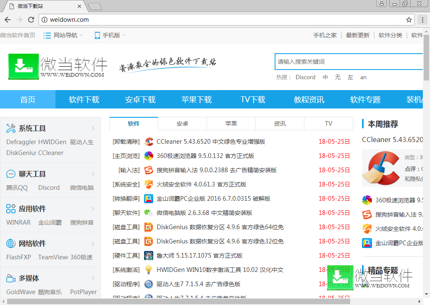Click the 搜狗拼音输入法 icon in the list

pyautogui.click(x=149, y=170)
